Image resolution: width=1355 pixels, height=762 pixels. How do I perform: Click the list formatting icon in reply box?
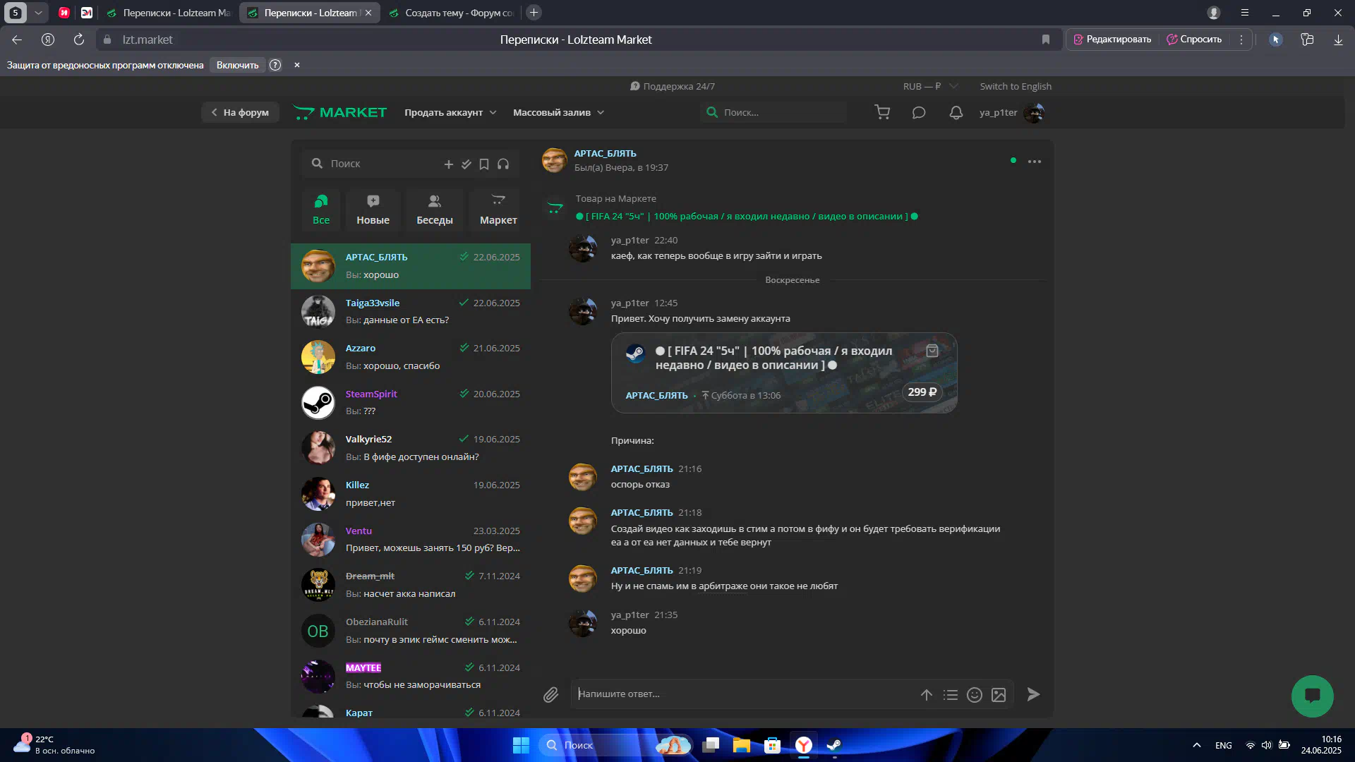tap(951, 695)
